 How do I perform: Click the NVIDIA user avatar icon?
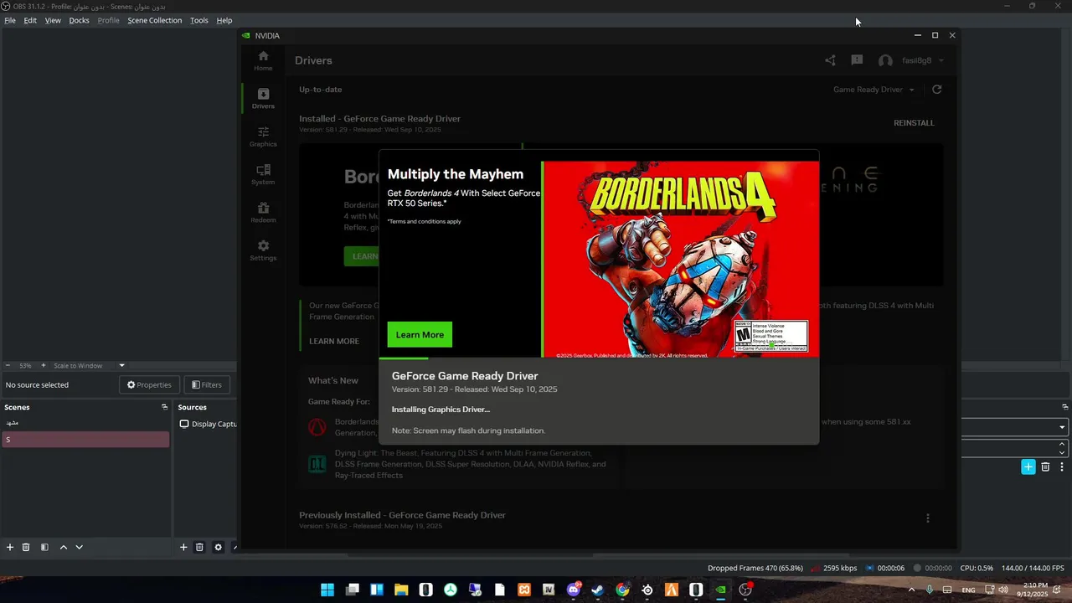(885, 61)
